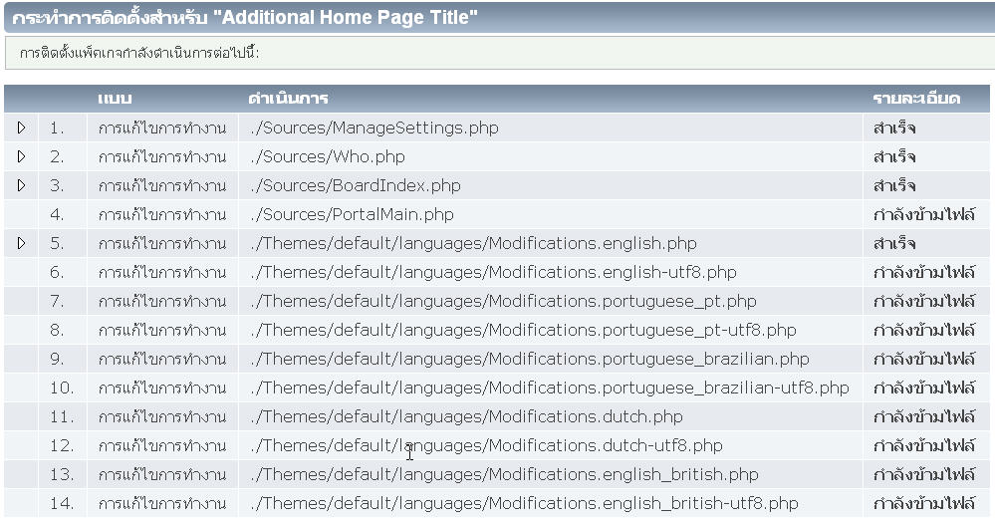Expand details for row 1 ManageSettings.php
The width and height of the screenshot is (995, 521).
[x=21, y=128]
